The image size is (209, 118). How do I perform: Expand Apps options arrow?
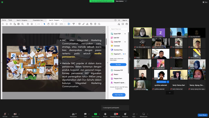pos(137,114)
